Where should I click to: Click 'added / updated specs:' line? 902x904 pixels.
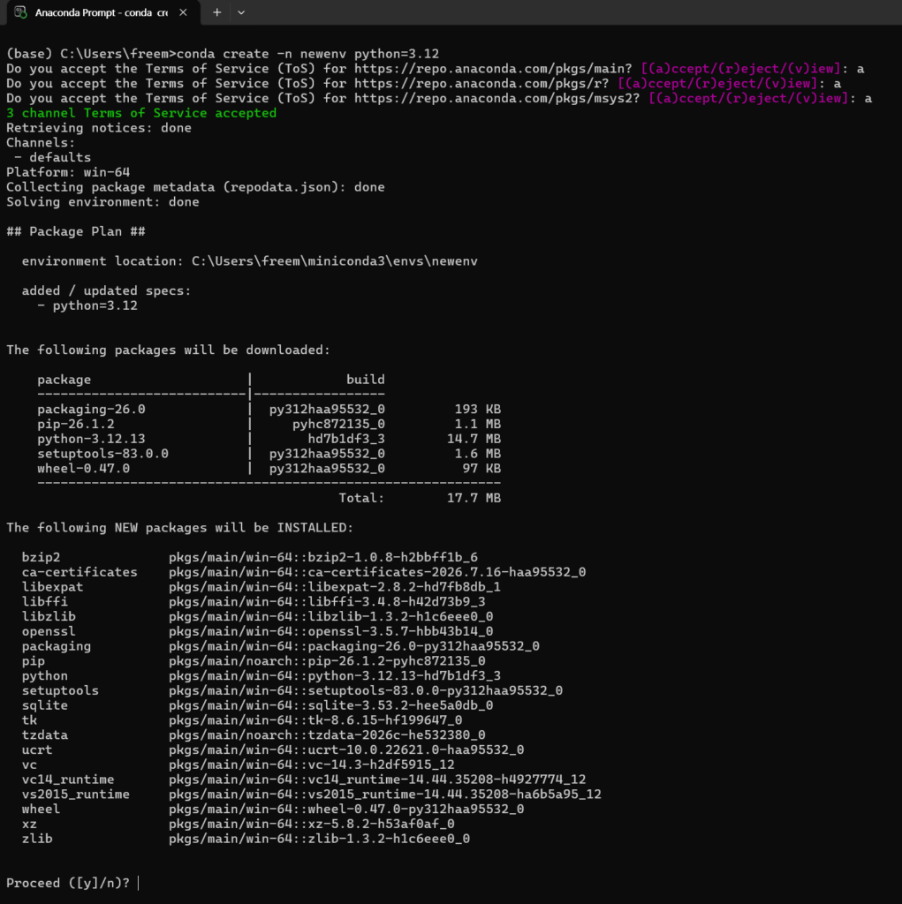point(106,290)
